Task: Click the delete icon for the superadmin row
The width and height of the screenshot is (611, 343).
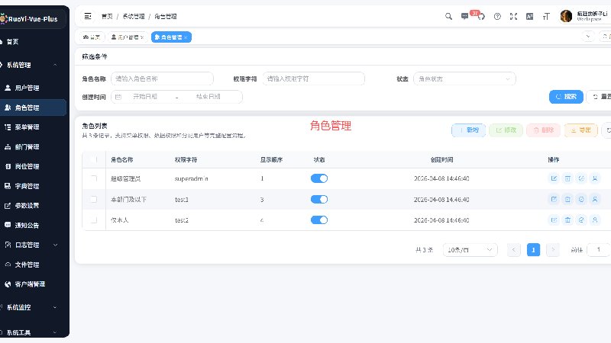Action: pyautogui.click(x=567, y=178)
